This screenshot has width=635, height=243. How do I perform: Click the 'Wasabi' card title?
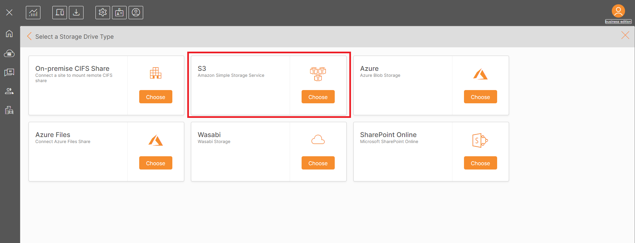[209, 135]
